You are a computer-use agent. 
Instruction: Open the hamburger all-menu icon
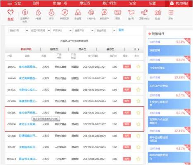(x=10, y=3)
